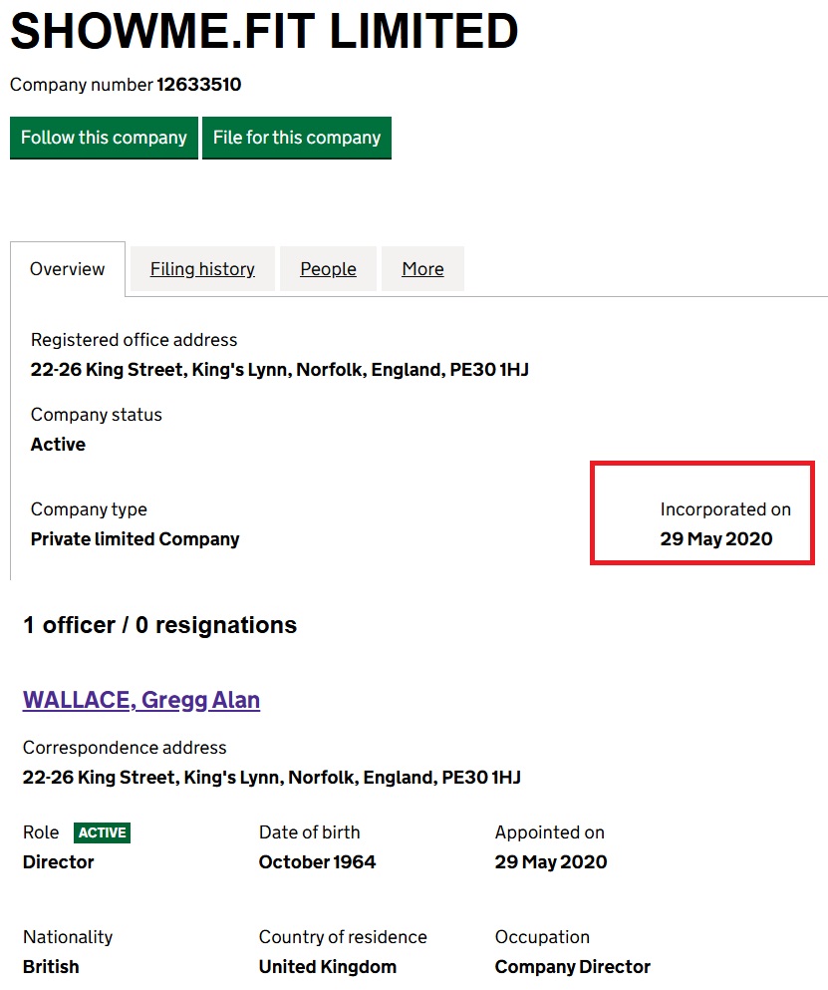Open WALLACE, Gregg Alan officer link

(x=141, y=700)
